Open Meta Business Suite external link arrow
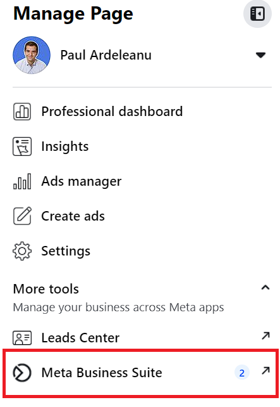This screenshot has height=407, width=280. (x=265, y=371)
